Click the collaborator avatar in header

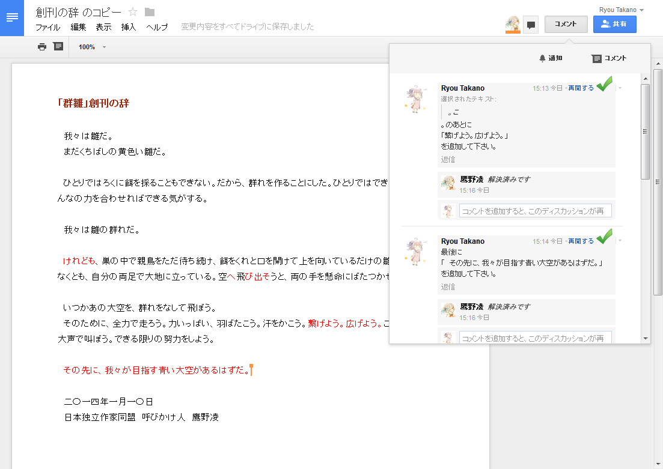point(513,24)
